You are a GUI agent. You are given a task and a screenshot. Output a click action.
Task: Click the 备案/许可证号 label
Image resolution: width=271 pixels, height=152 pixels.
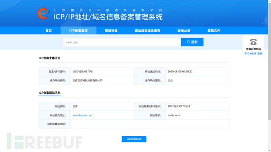[57, 72]
